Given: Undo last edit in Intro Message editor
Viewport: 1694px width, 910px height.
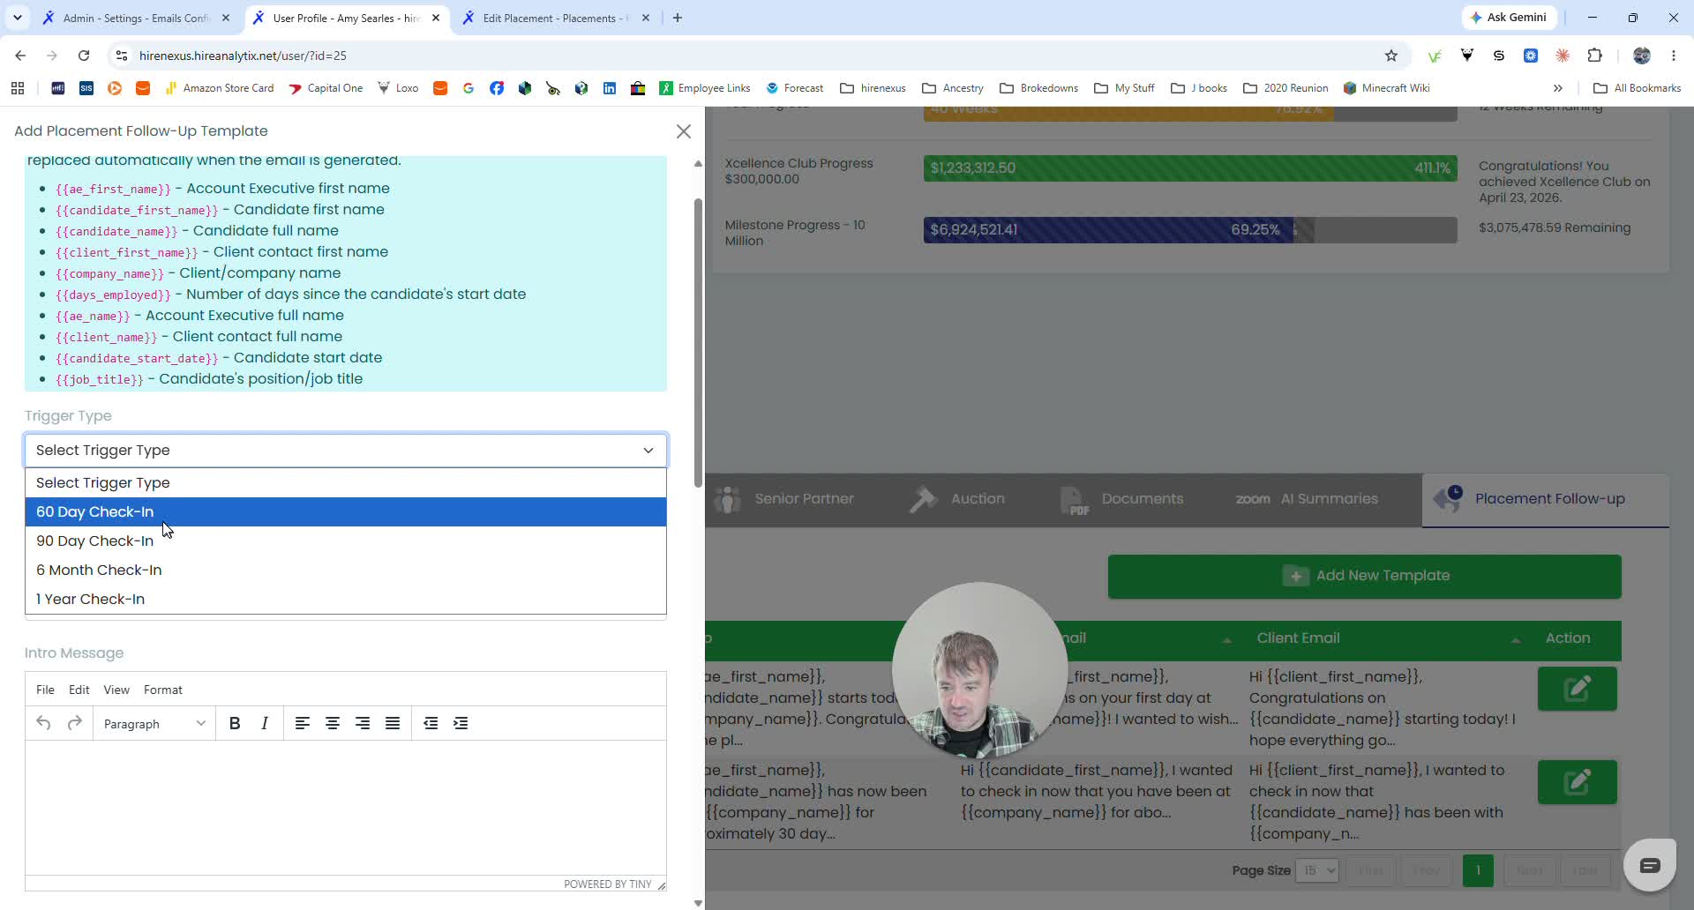Looking at the screenshot, I should 43,723.
